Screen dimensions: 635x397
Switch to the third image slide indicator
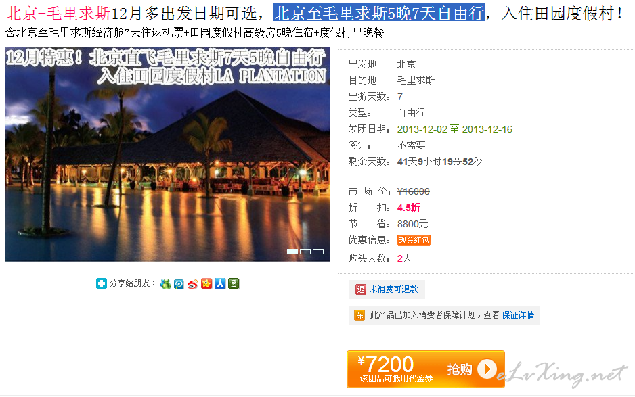[x=318, y=252]
